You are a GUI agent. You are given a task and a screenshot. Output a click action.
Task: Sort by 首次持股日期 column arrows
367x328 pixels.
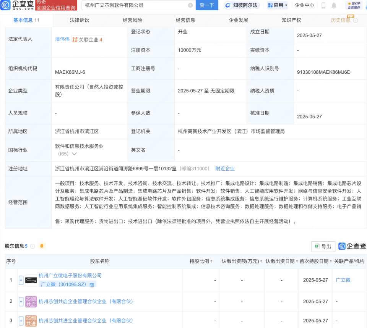point(331,261)
